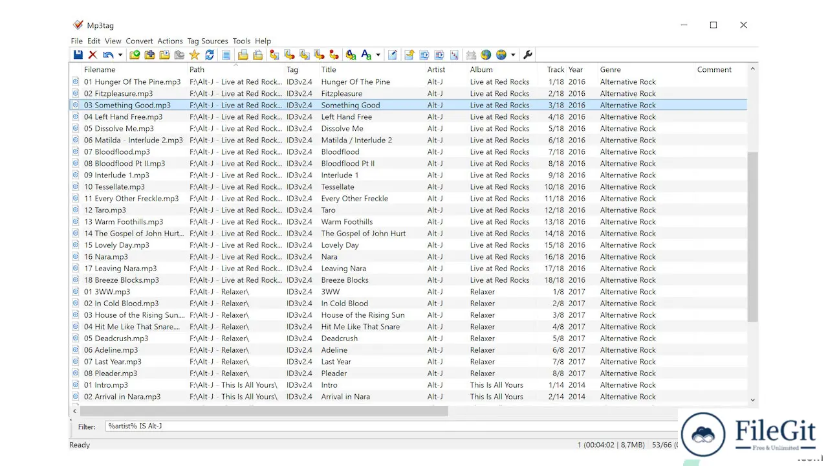Click the Filename to Tag converter icon
The width and height of the screenshot is (828, 466).
(289, 55)
